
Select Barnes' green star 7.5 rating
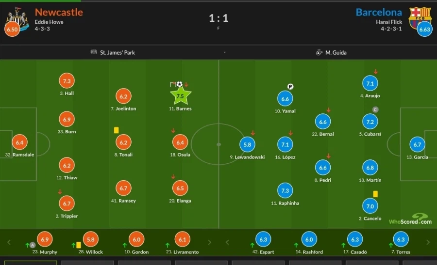click(x=180, y=96)
